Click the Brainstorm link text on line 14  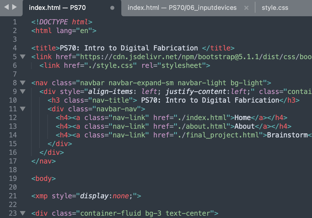(287, 135)
